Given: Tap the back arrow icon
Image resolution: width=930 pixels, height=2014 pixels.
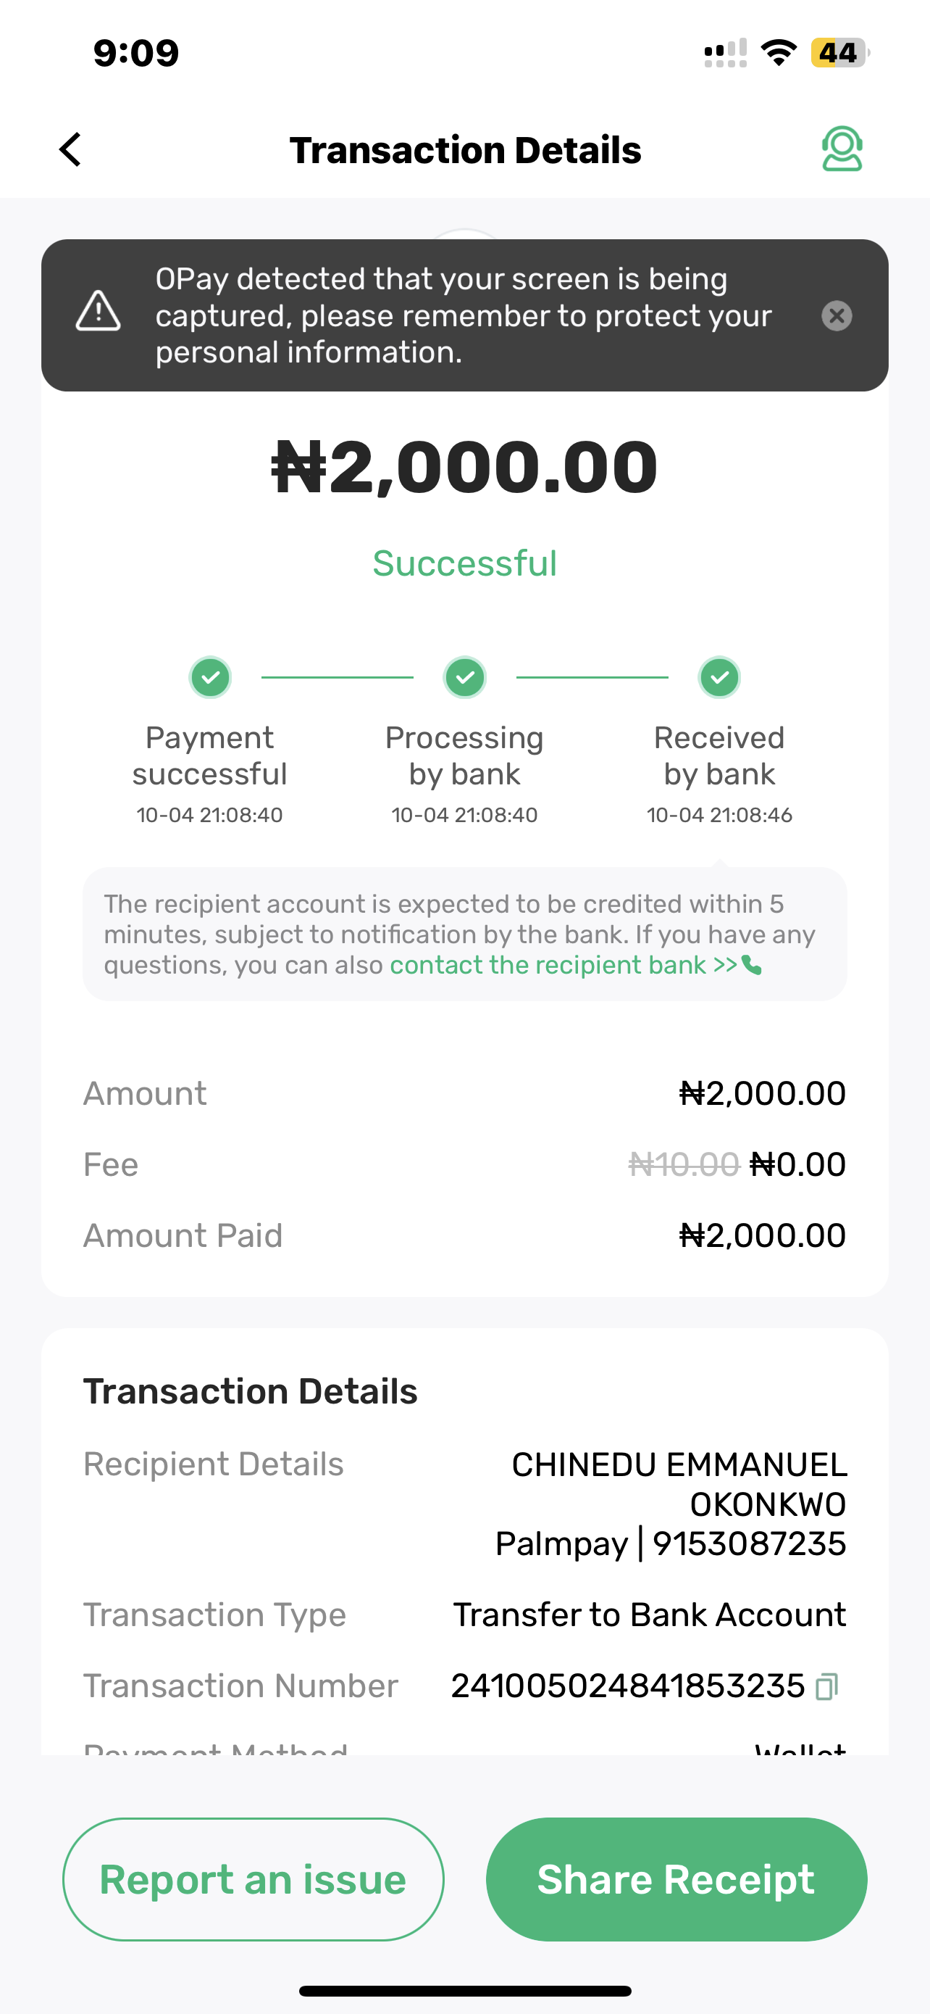Looking at the screenshot, I should coord(70,149).
